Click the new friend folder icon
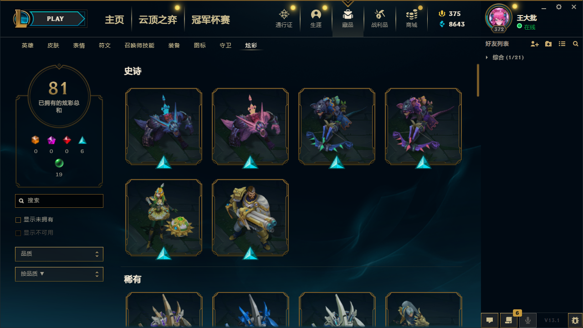 pyautogui.click(x=548, y=44)
